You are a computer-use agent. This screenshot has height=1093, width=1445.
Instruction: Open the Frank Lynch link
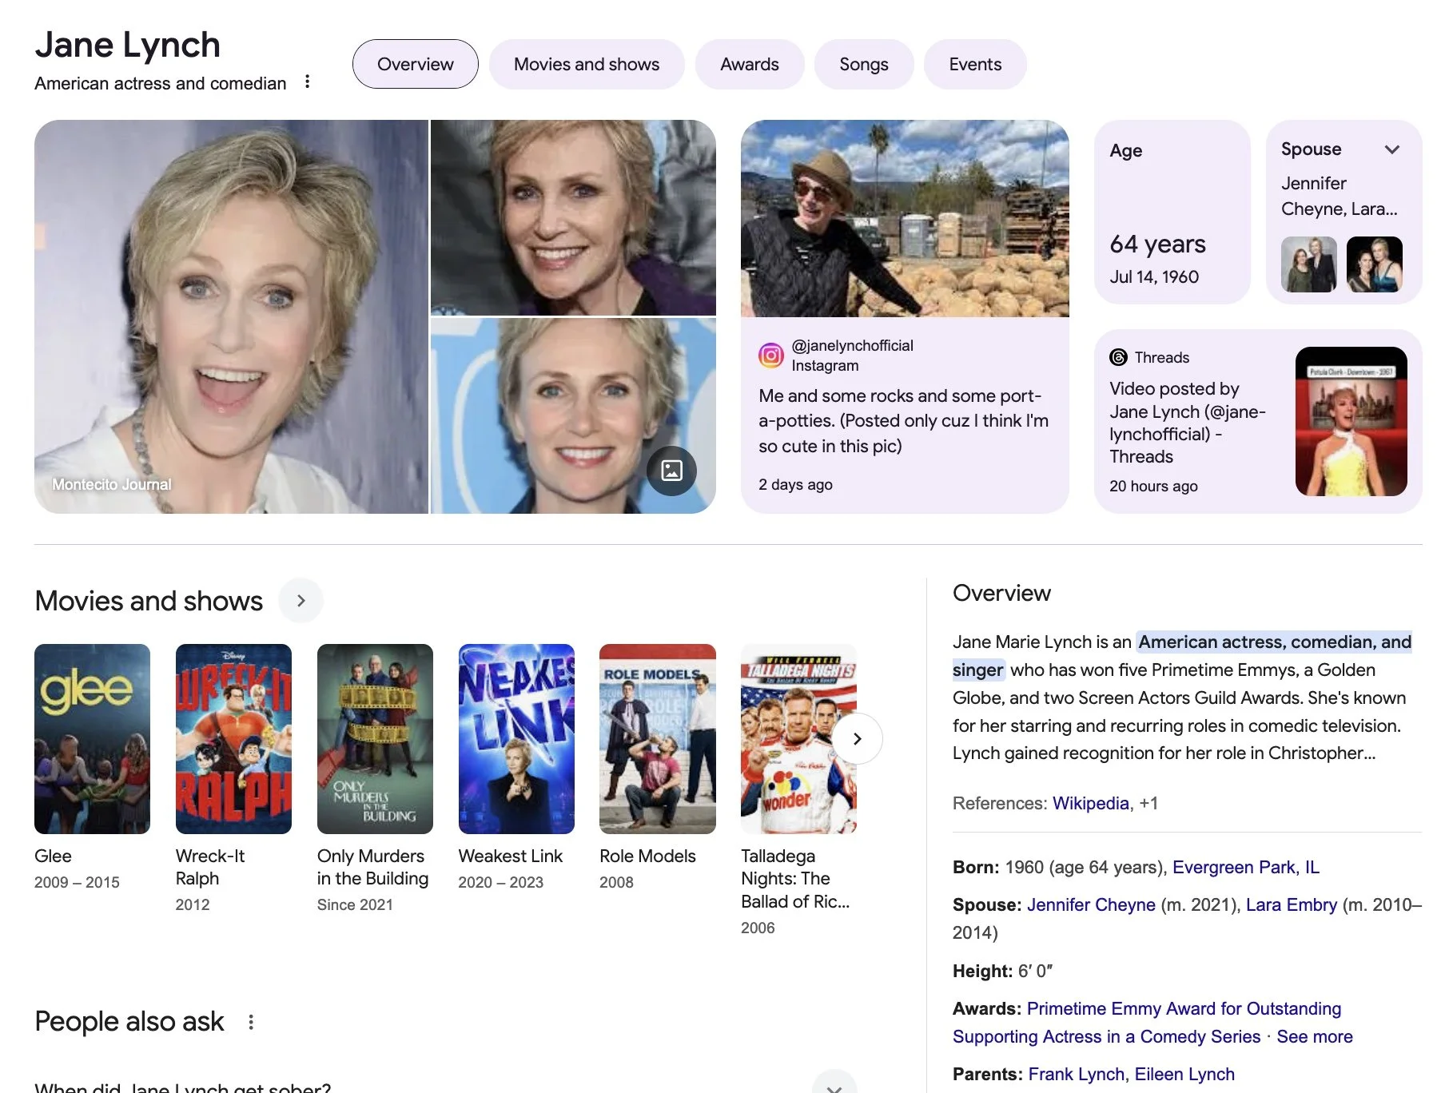(x=1076, y=1074)
